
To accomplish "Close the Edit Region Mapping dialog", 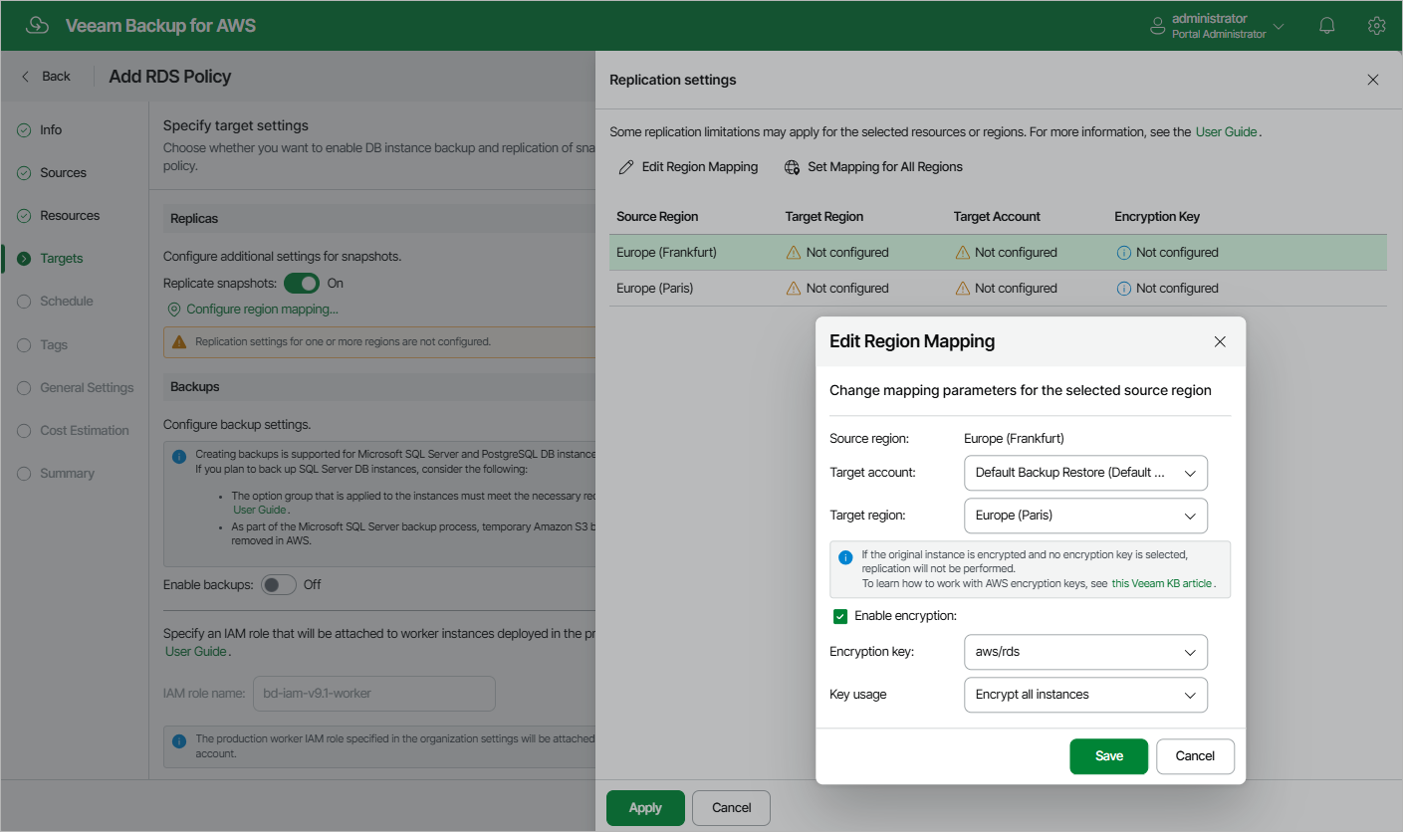I will point(1220,341).
